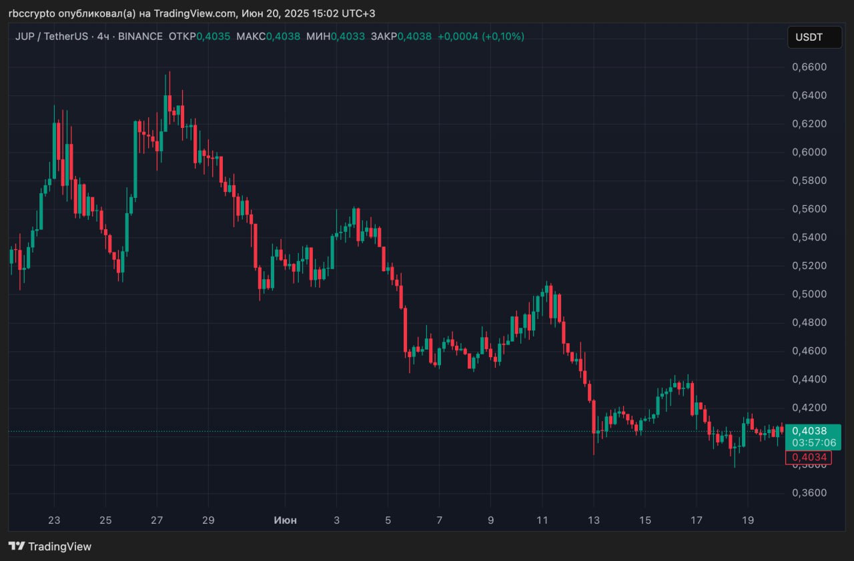The width and height of the screenshot is (854, 561).
Task: Click the date label 19 on time axis
Action: point(747,520)
